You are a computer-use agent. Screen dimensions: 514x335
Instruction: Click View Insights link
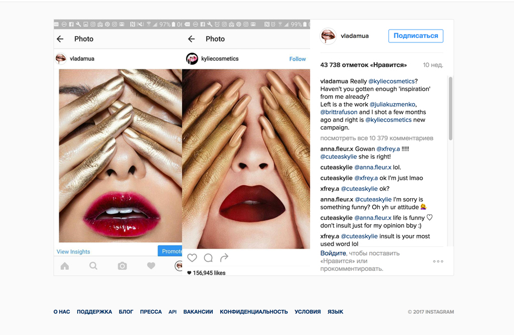[x=73, y=252]
